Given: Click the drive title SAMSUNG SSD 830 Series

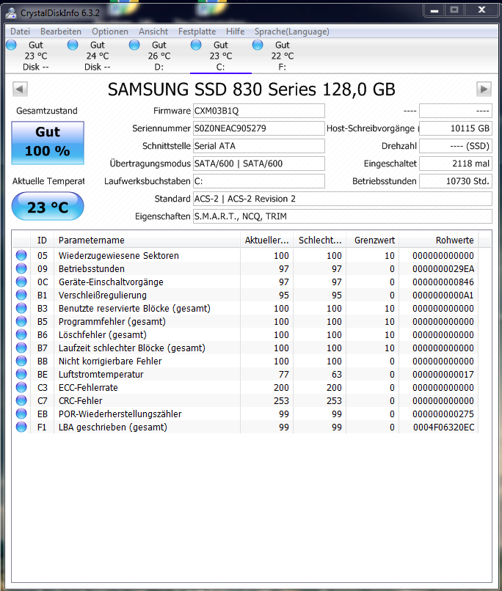Looking at the screenshot, I should coord(251,89).
